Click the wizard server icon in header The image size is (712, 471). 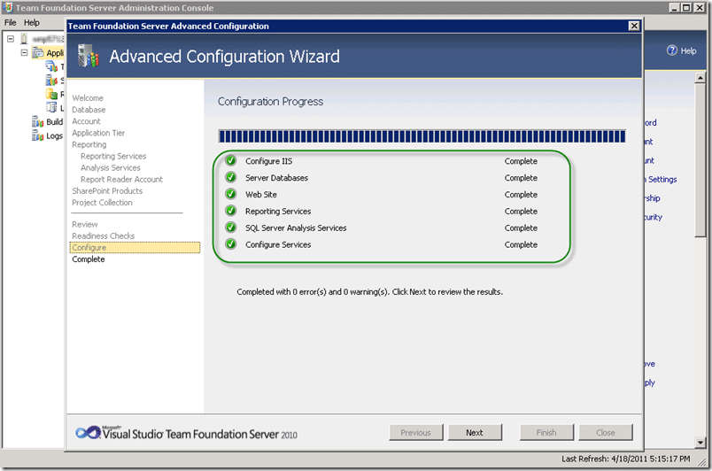pos(88,56)
